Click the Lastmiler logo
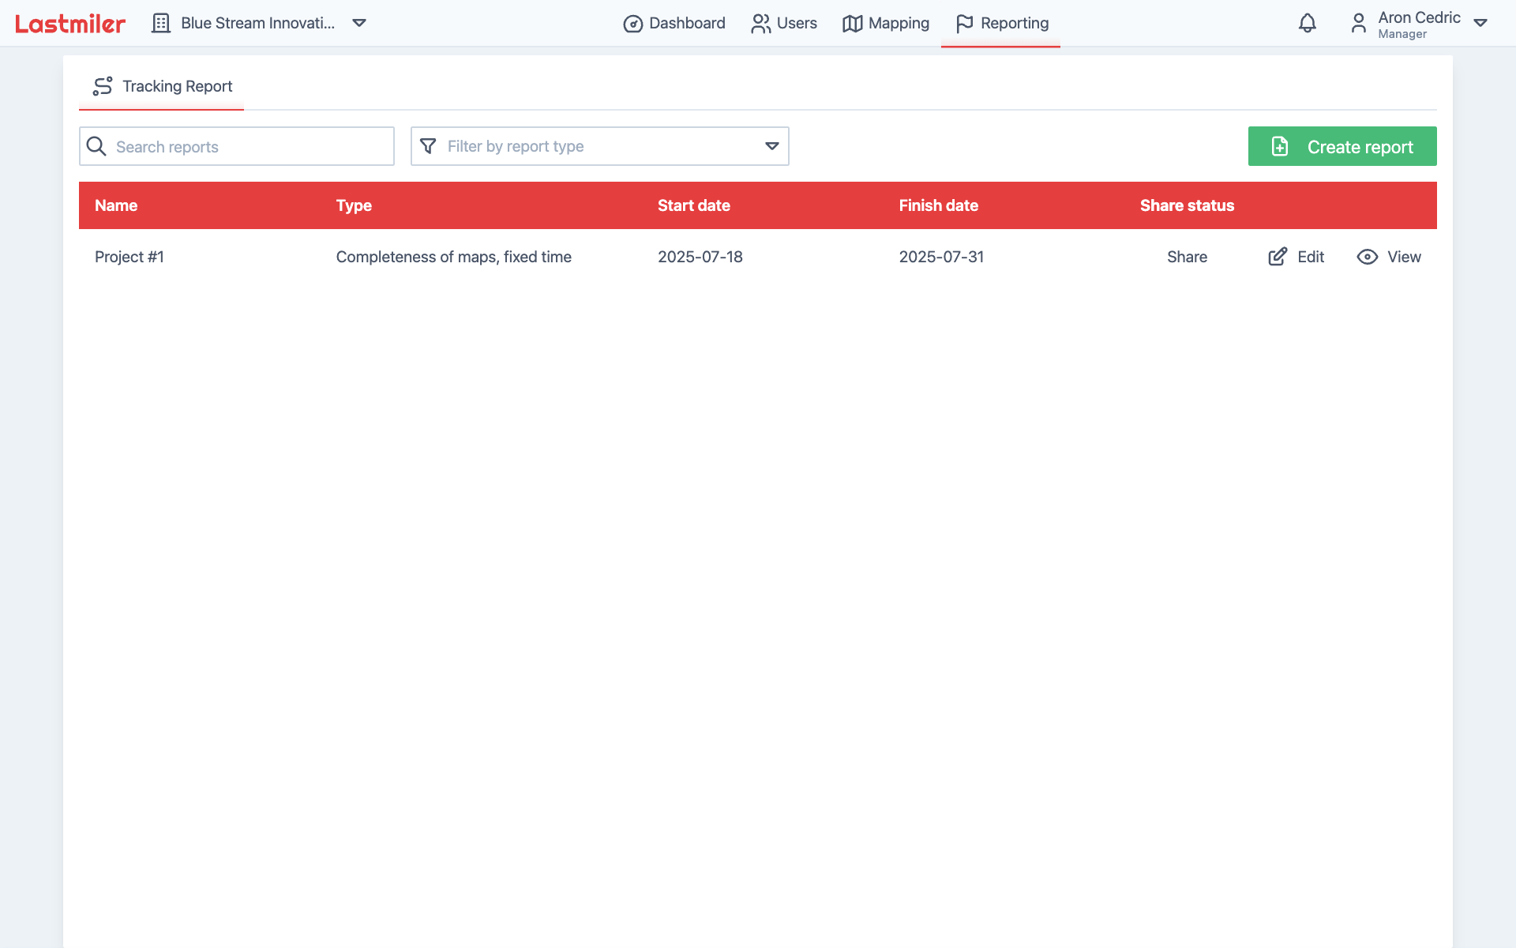The image size is (1516, 948). (70, 24)
